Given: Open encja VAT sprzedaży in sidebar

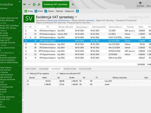Looking at the screenshot, I should click(x=9, y=25).
